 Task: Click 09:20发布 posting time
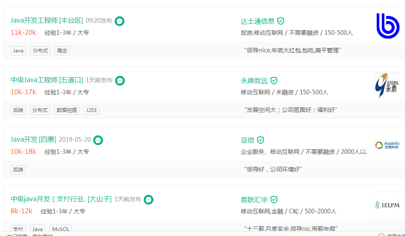point(99,21)
